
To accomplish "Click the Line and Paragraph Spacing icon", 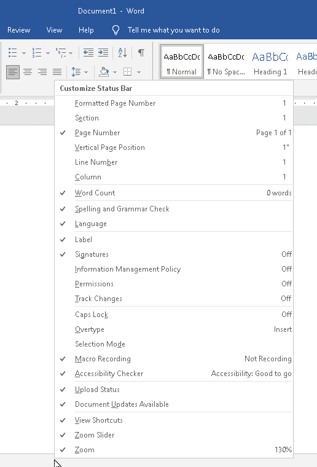I will 76,72.
